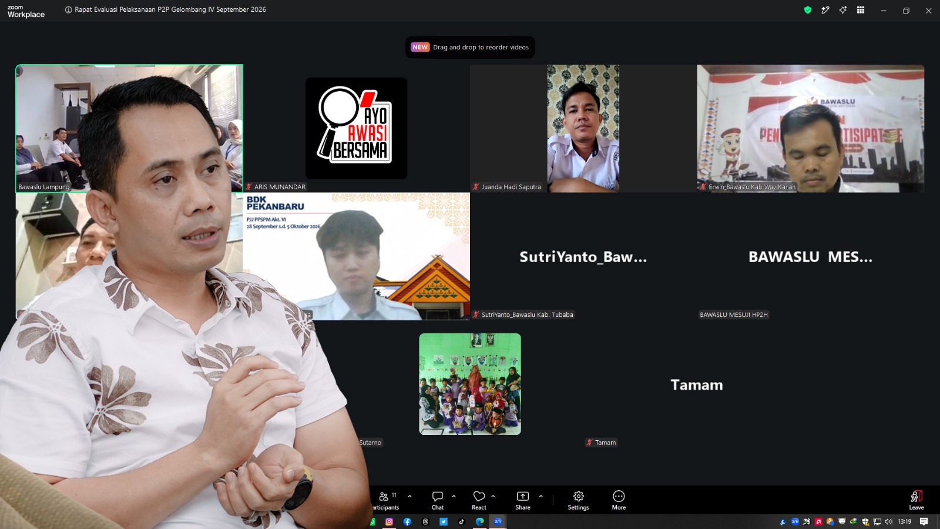Click the 'Drag and drop to reorder videos' tip

click(470, 47)
